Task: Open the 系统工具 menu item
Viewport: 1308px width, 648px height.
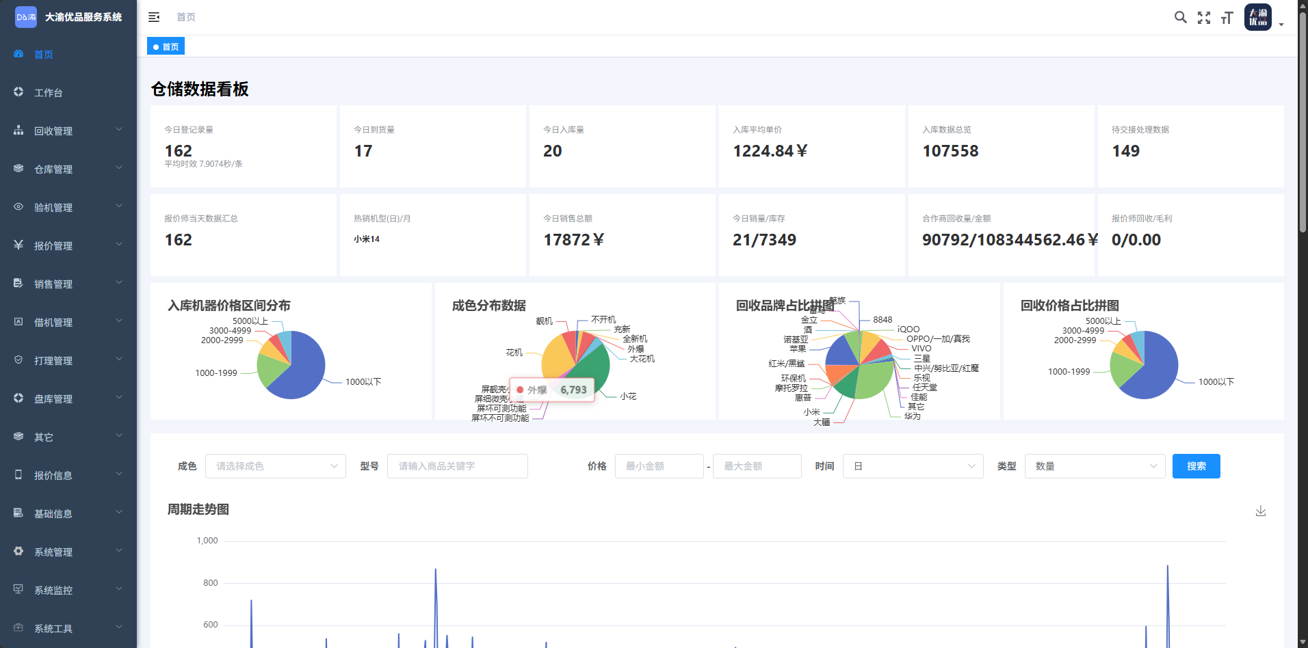Action: pyautogui.click(x=68, y=628)
